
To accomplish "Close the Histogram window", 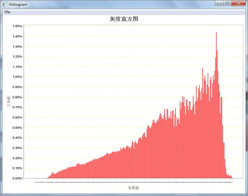I will tap(239, 3).
